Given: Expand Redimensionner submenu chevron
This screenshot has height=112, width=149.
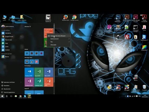Looking at the screenshot, I should [x=69, y=39].
